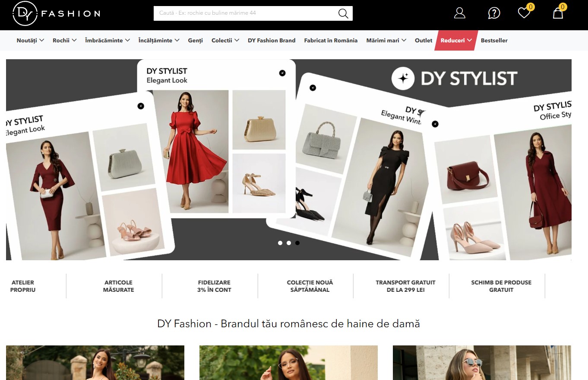Open the red dress Elegant Look image
Viewport: 588px width, 380px height.
point(191,151)
